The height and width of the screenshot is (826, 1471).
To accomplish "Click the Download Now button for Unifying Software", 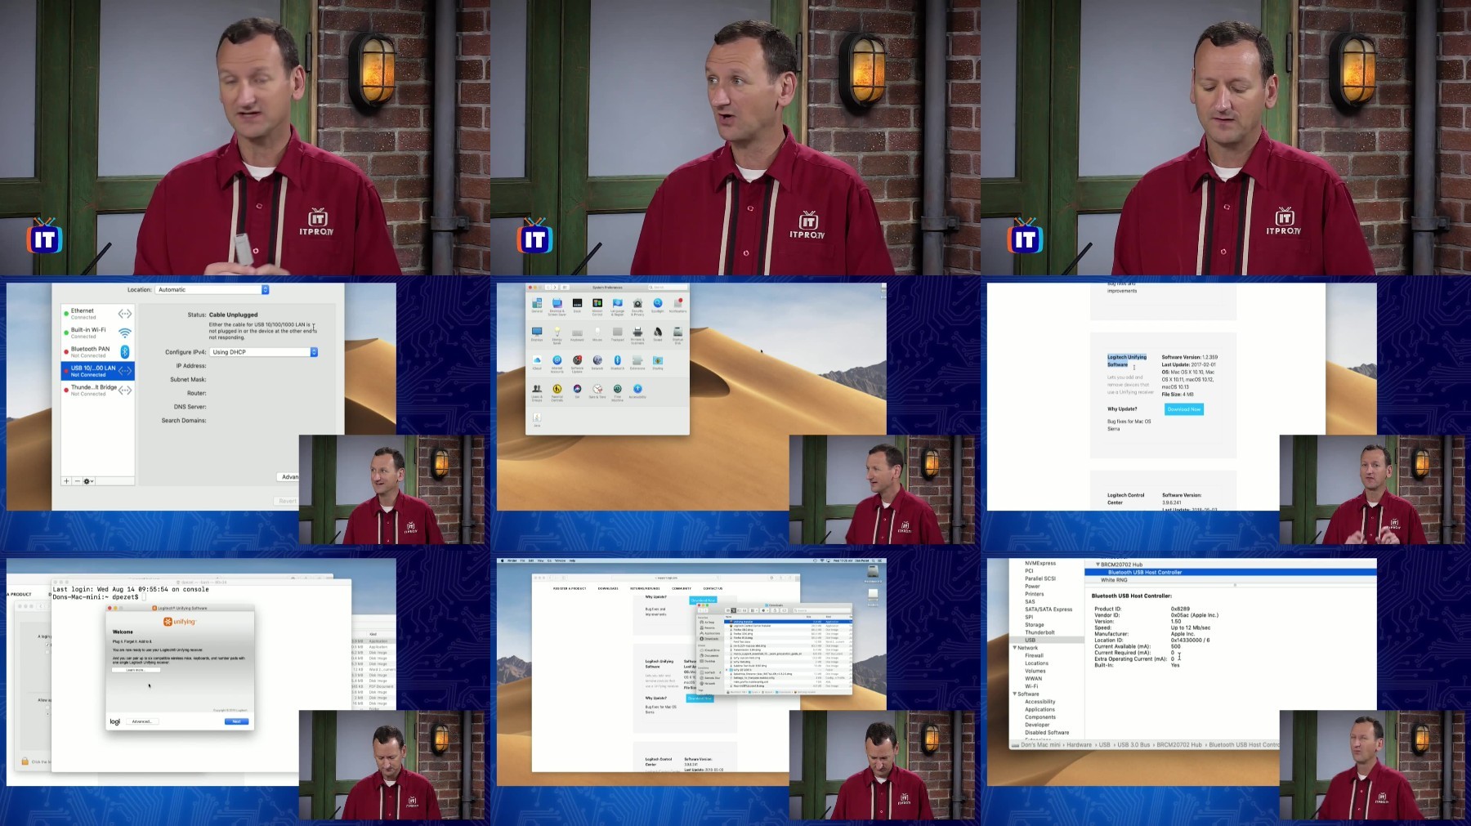I will tap(1183, 409).
